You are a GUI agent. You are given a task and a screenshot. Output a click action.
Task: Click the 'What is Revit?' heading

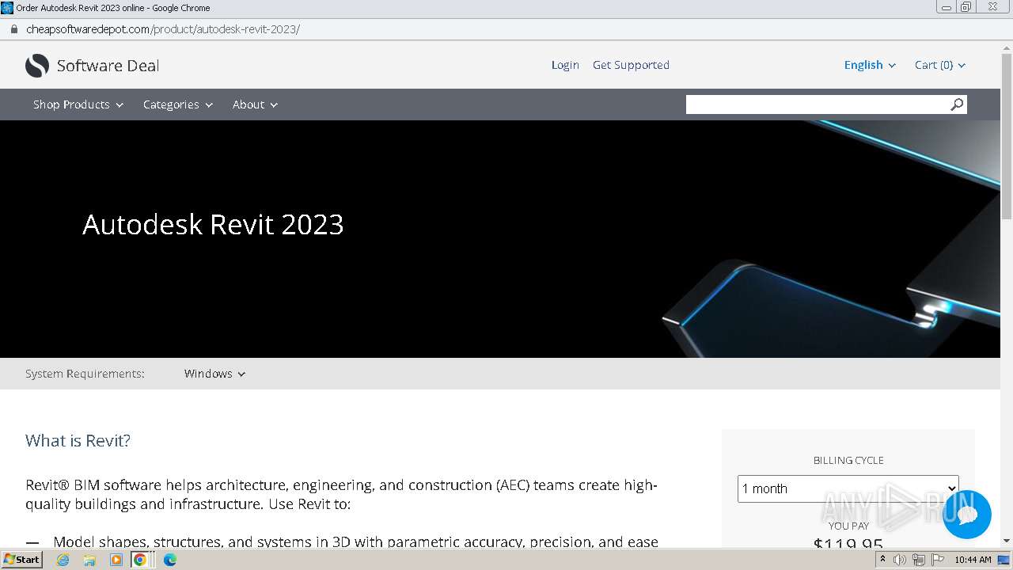click(x=78, y=440)
